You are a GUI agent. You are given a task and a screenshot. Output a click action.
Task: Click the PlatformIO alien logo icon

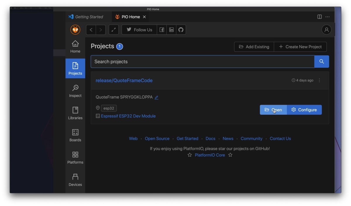coord(75,30)
